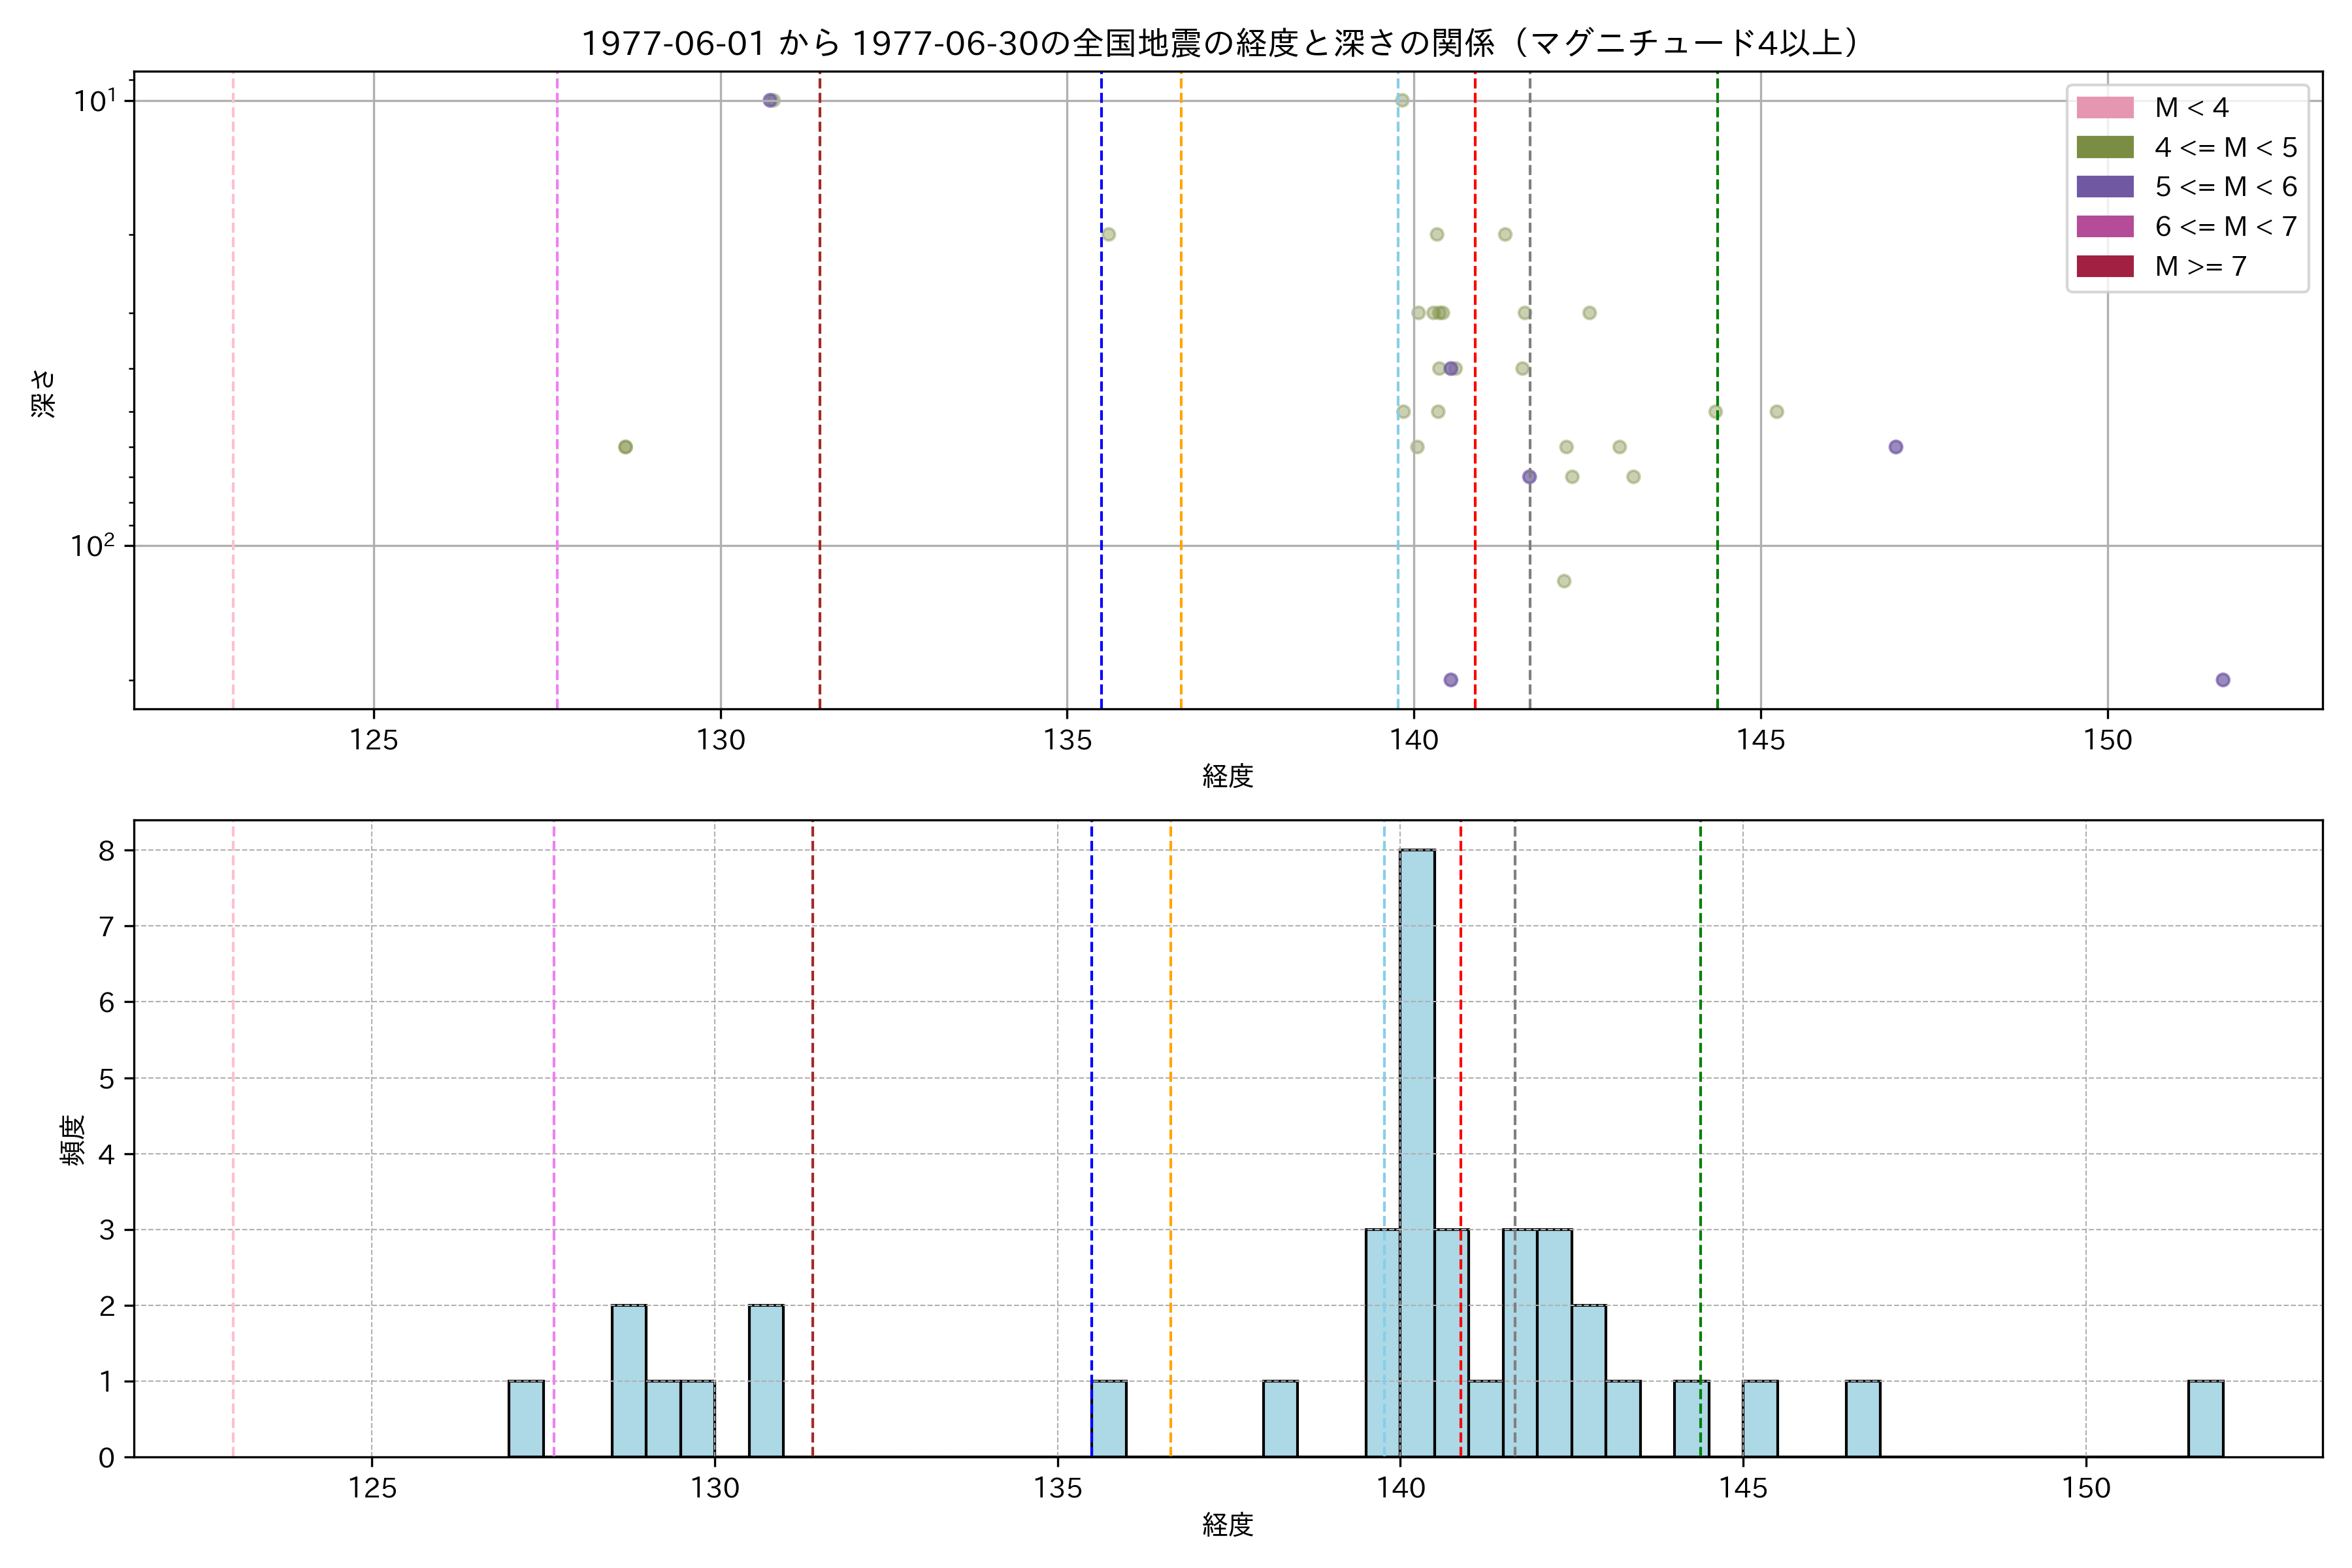Click the green scatter point near longitude 128.6
The width and height of the screenshot is (2352, 1568).
point(625,447)
